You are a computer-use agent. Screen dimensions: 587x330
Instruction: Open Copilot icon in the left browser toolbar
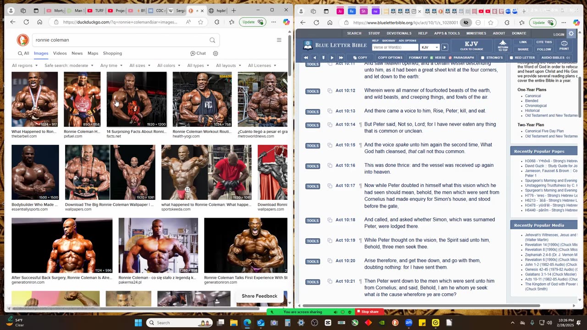coord(286,22)
